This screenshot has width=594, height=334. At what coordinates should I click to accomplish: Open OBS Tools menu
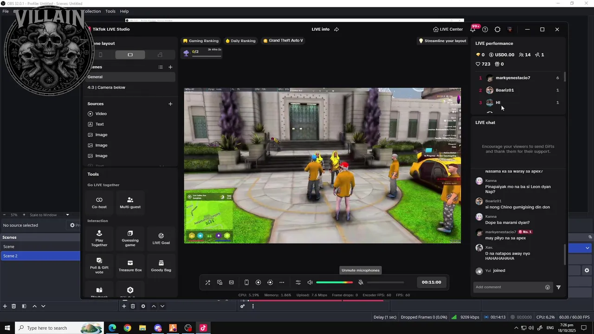tap(110, 11)
